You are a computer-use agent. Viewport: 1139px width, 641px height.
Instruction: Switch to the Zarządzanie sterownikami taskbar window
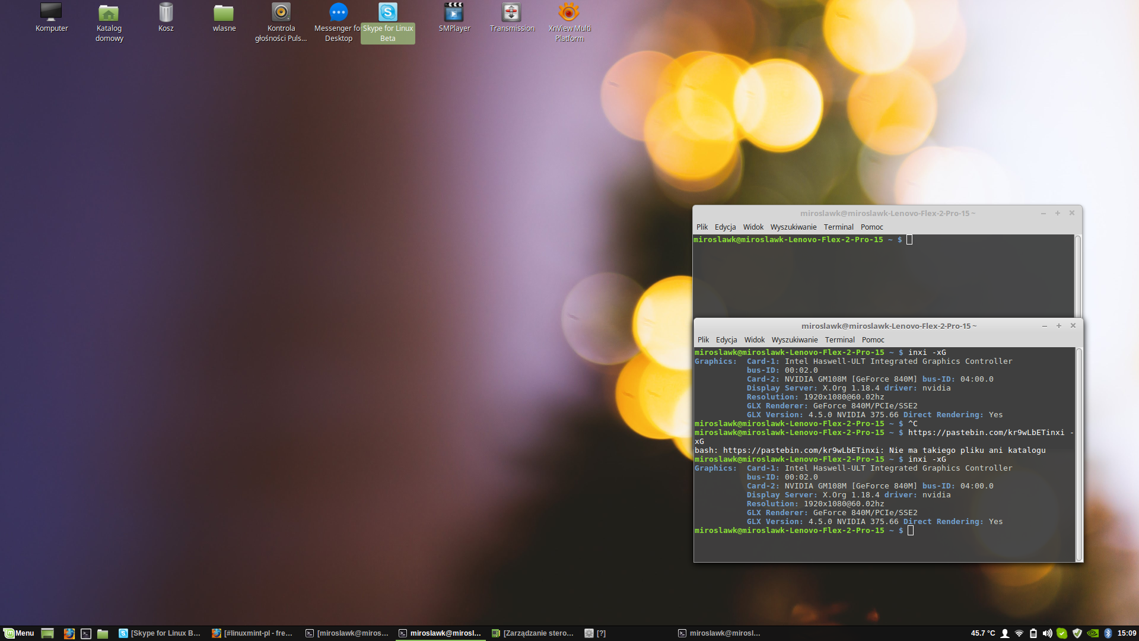(x=533, y=633)
